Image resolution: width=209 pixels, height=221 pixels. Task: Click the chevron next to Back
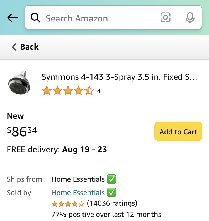pyautogui.click(x=14, y=47)
